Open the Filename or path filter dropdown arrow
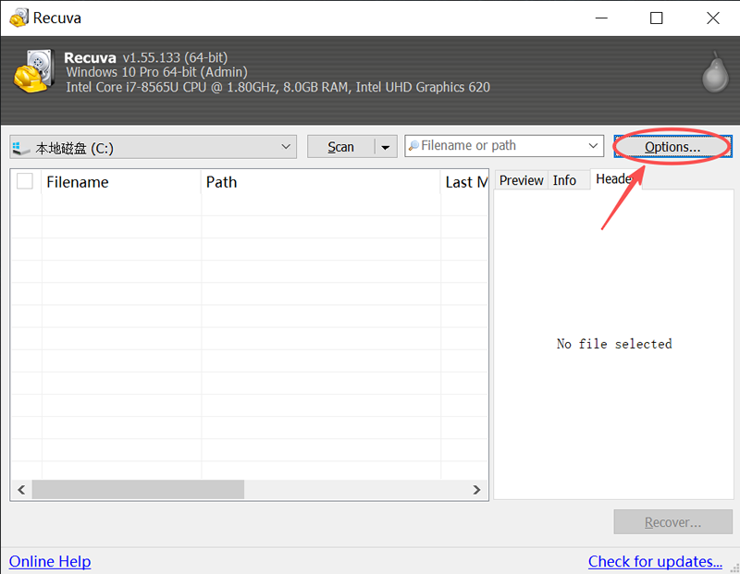 coord(593,146)
